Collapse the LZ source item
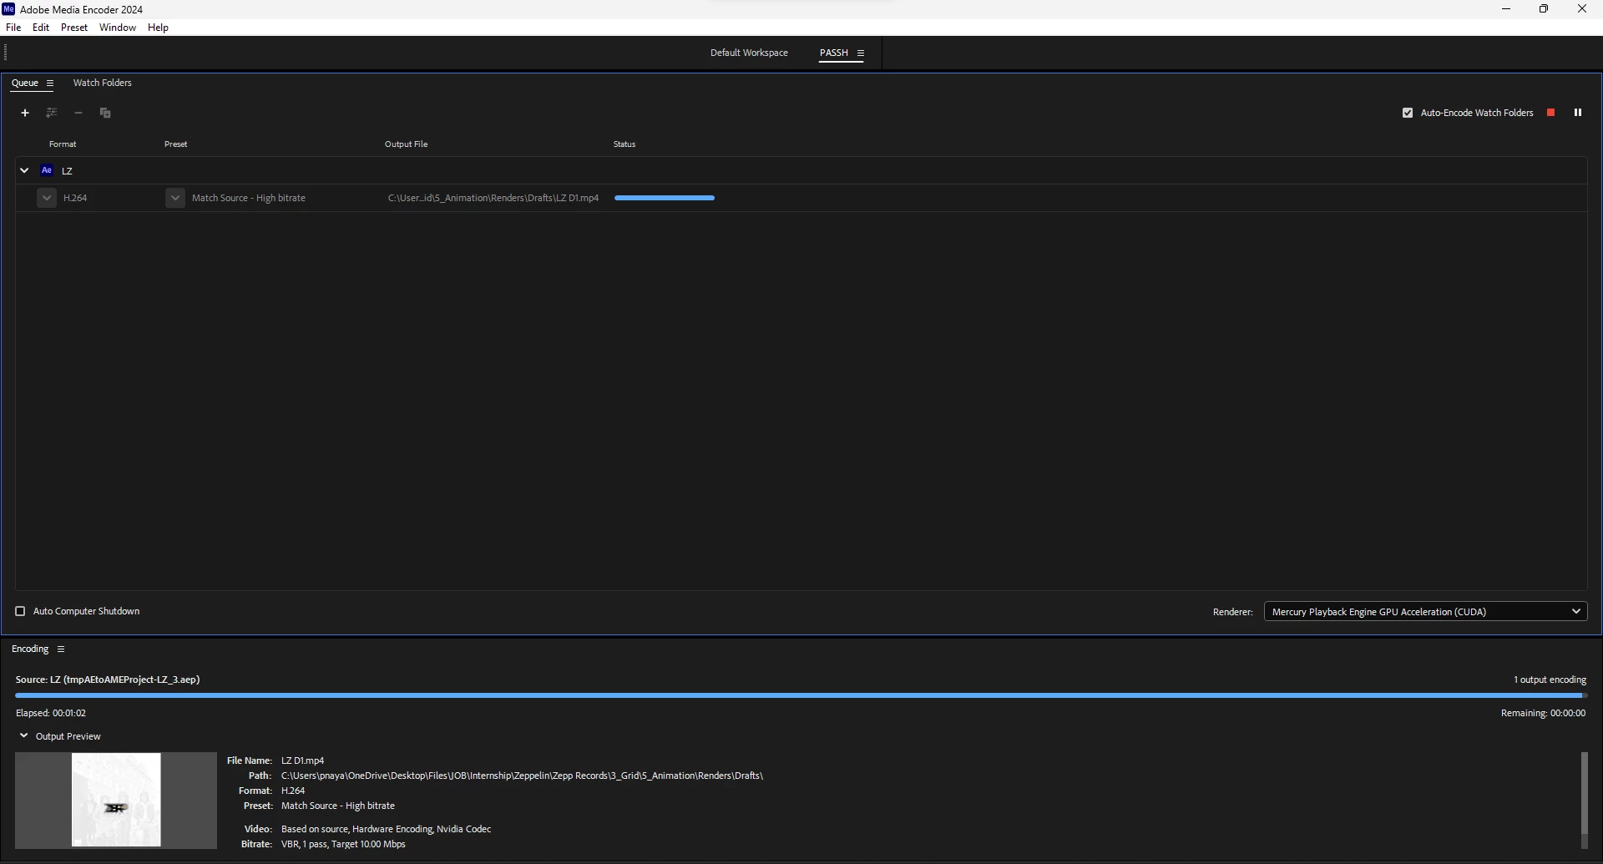Image resolution: width=1603 pixels, height=864 pixels. tap(24, 170)
